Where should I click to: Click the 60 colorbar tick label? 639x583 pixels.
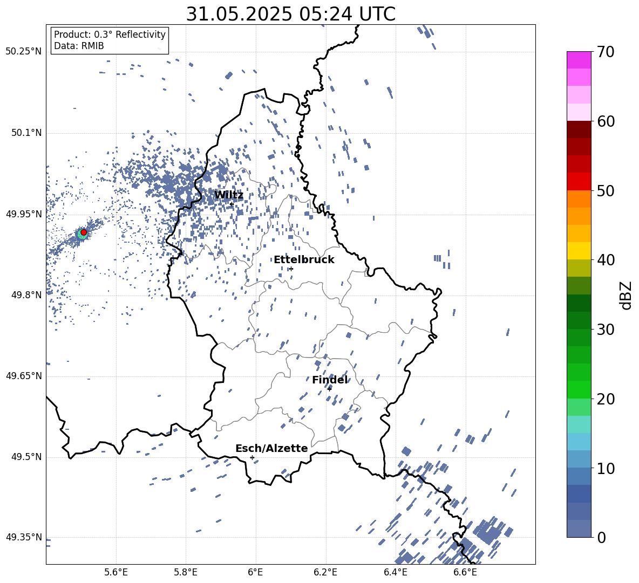605,121
